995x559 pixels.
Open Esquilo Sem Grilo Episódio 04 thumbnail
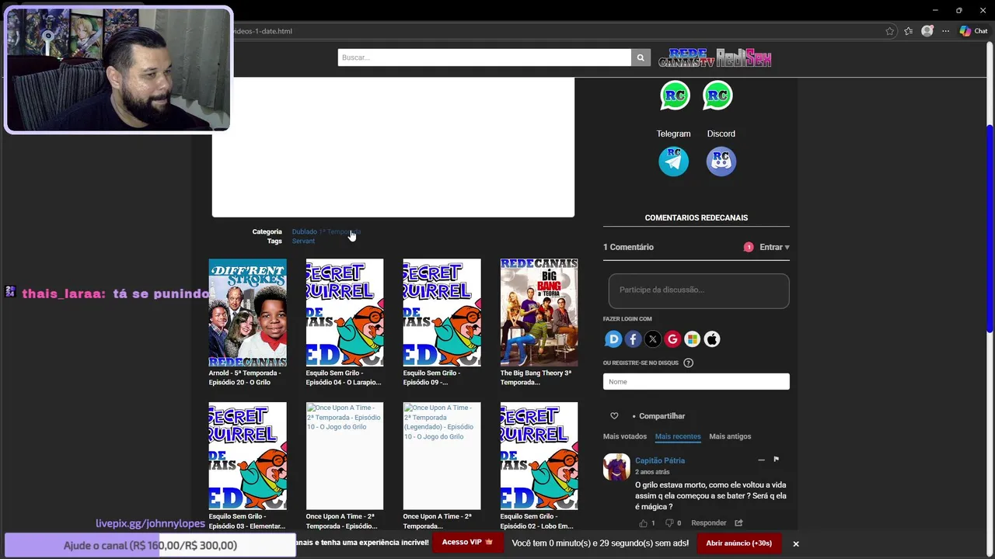(344, 312)
